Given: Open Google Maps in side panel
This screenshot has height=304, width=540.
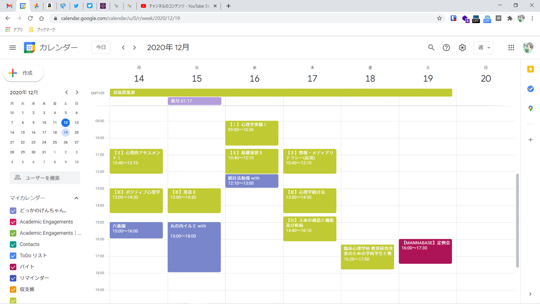Looking at the screenshot, I should [x=531, y=109].
